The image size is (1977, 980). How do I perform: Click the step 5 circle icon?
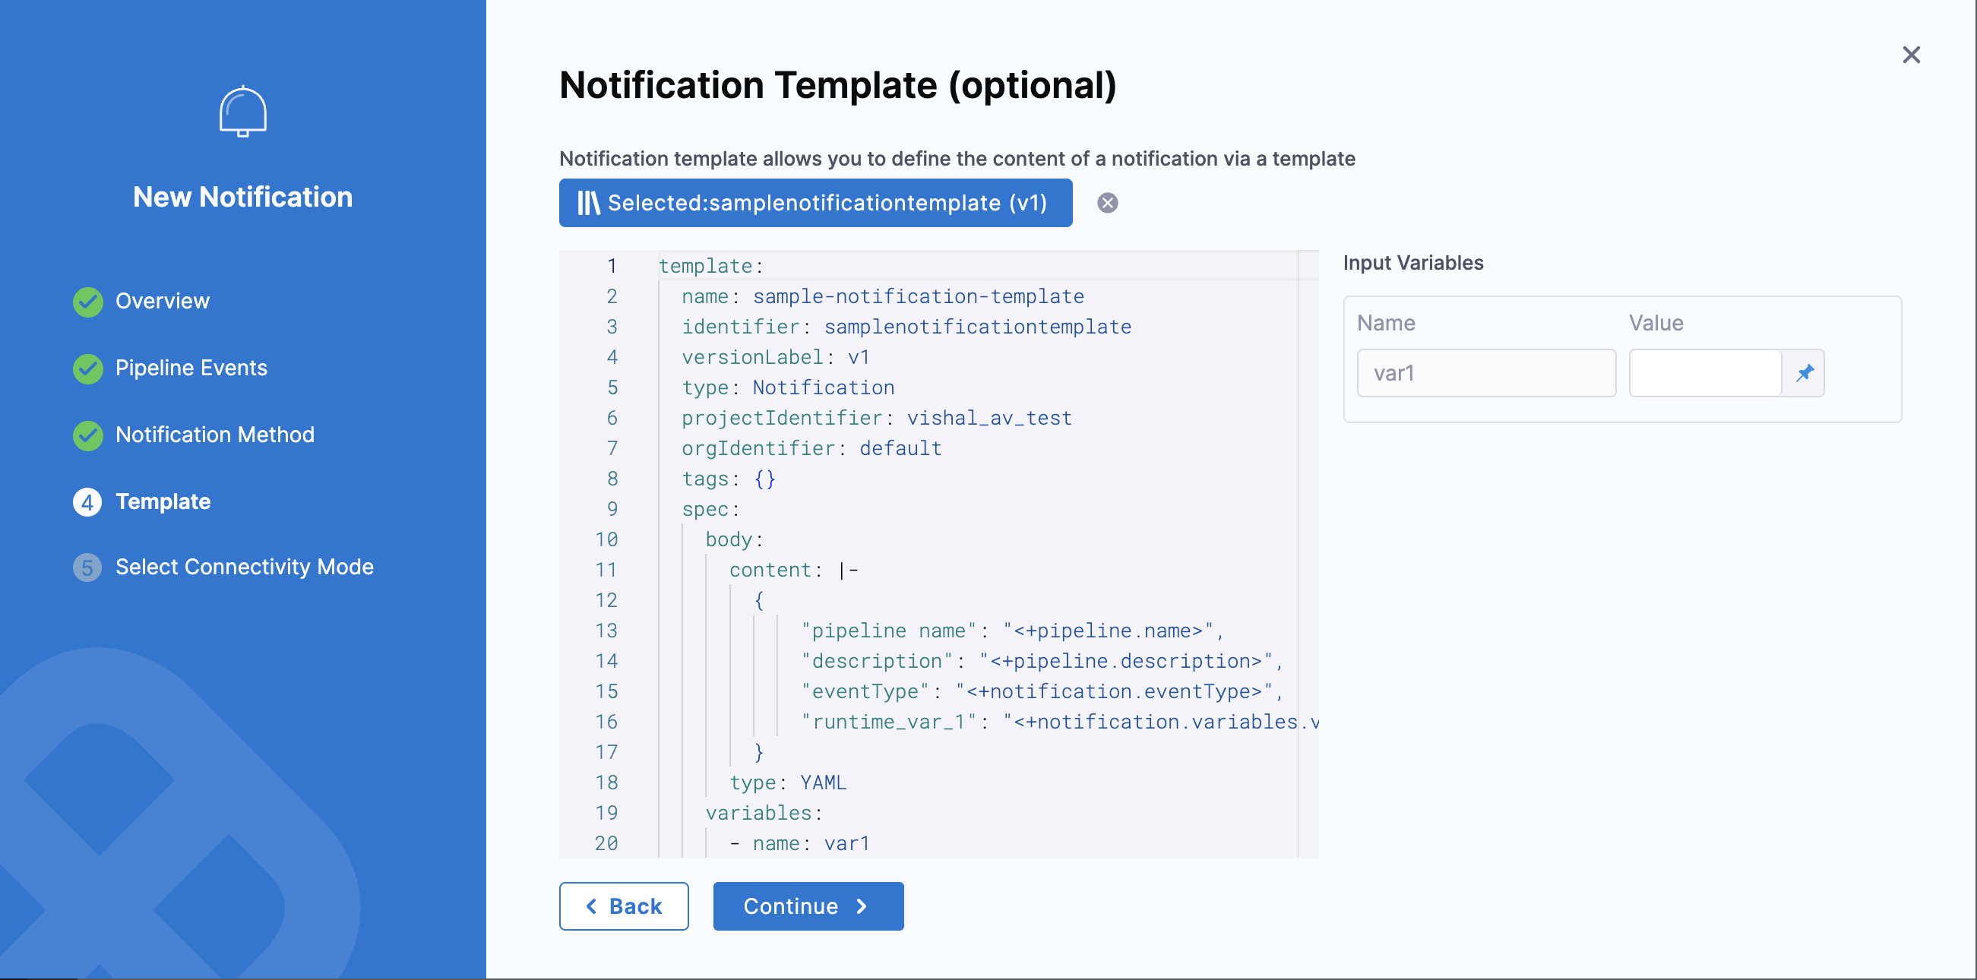[x=87, y=567]
